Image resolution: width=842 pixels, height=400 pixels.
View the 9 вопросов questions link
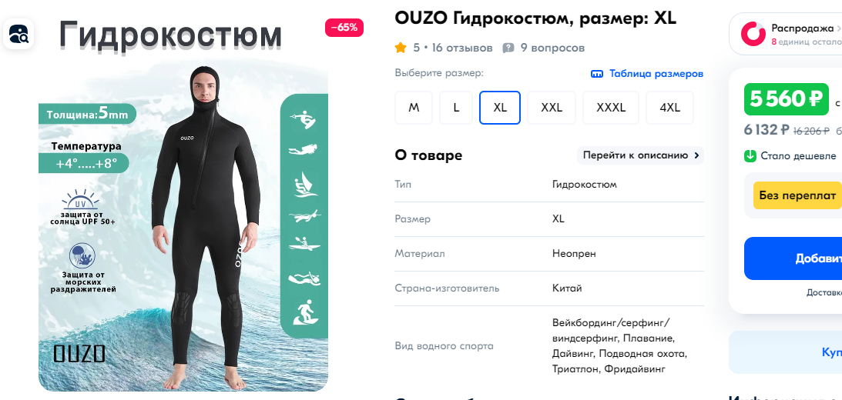point(552,48)
